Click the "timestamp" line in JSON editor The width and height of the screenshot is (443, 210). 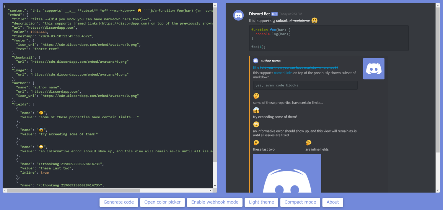[53, 36]
